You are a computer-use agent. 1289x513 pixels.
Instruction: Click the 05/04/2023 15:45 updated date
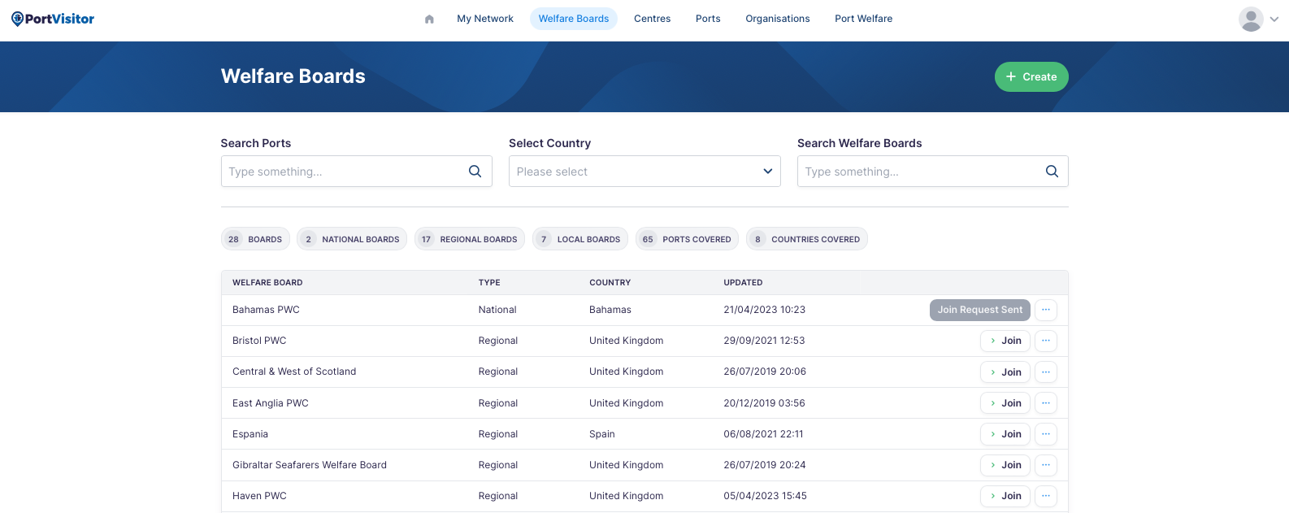click(x=766, y=496)
